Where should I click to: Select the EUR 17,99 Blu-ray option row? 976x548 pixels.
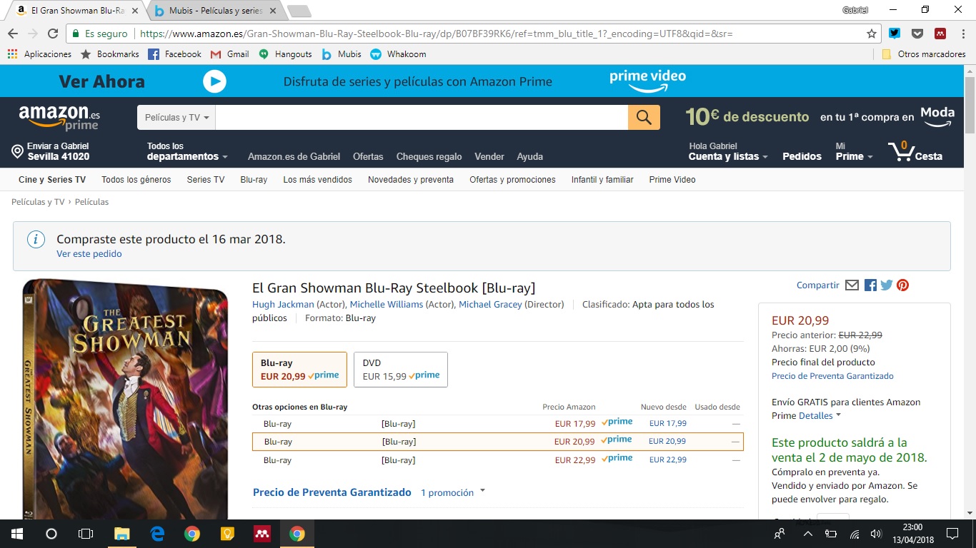click(x=498, y=424)
